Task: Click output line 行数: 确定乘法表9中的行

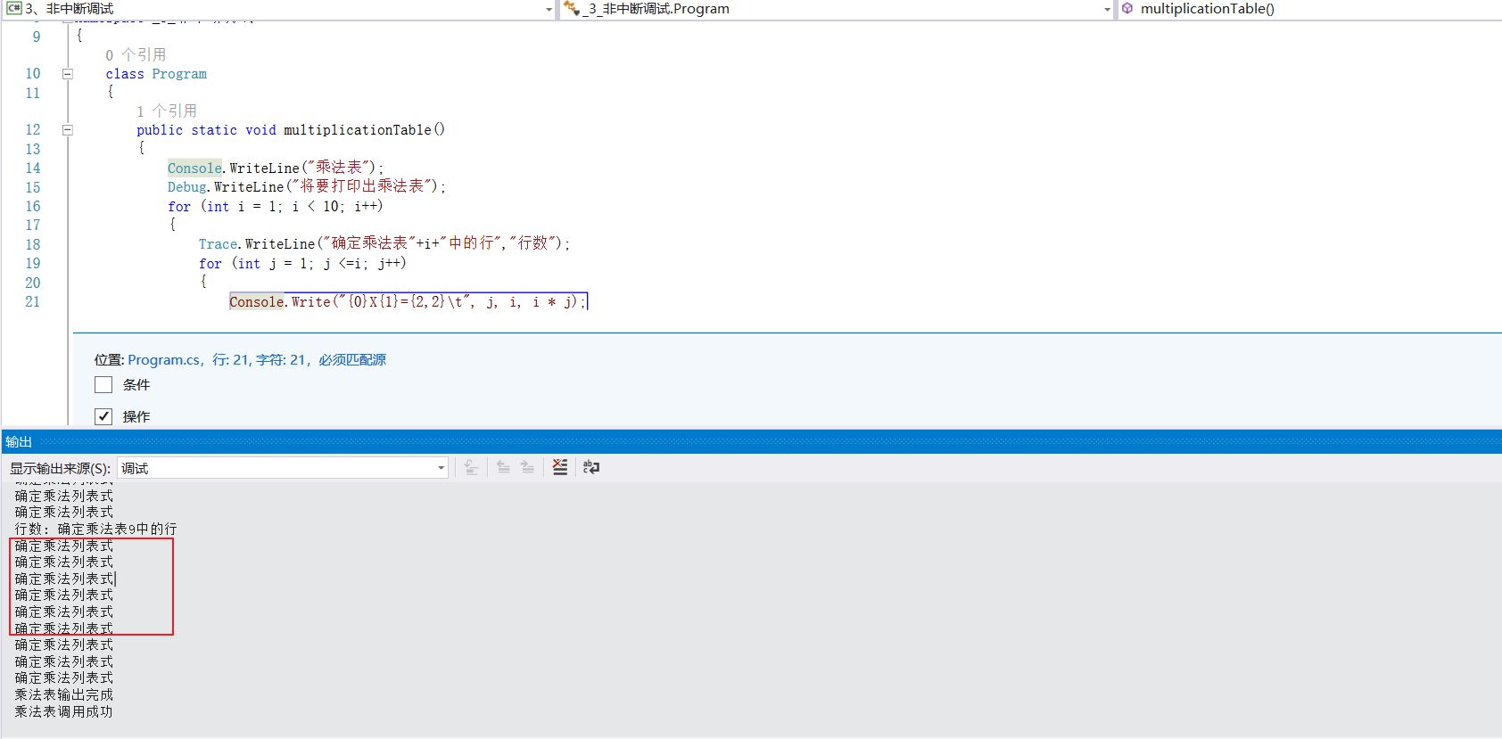Action: tap(95, 529)
